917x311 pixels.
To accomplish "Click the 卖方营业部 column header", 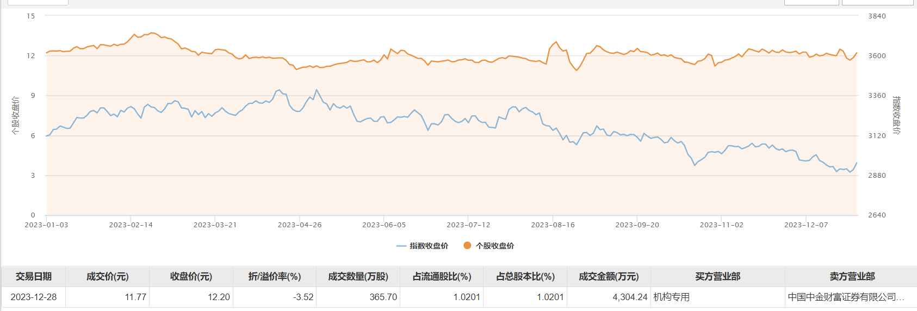I will [x=852, y=277].
